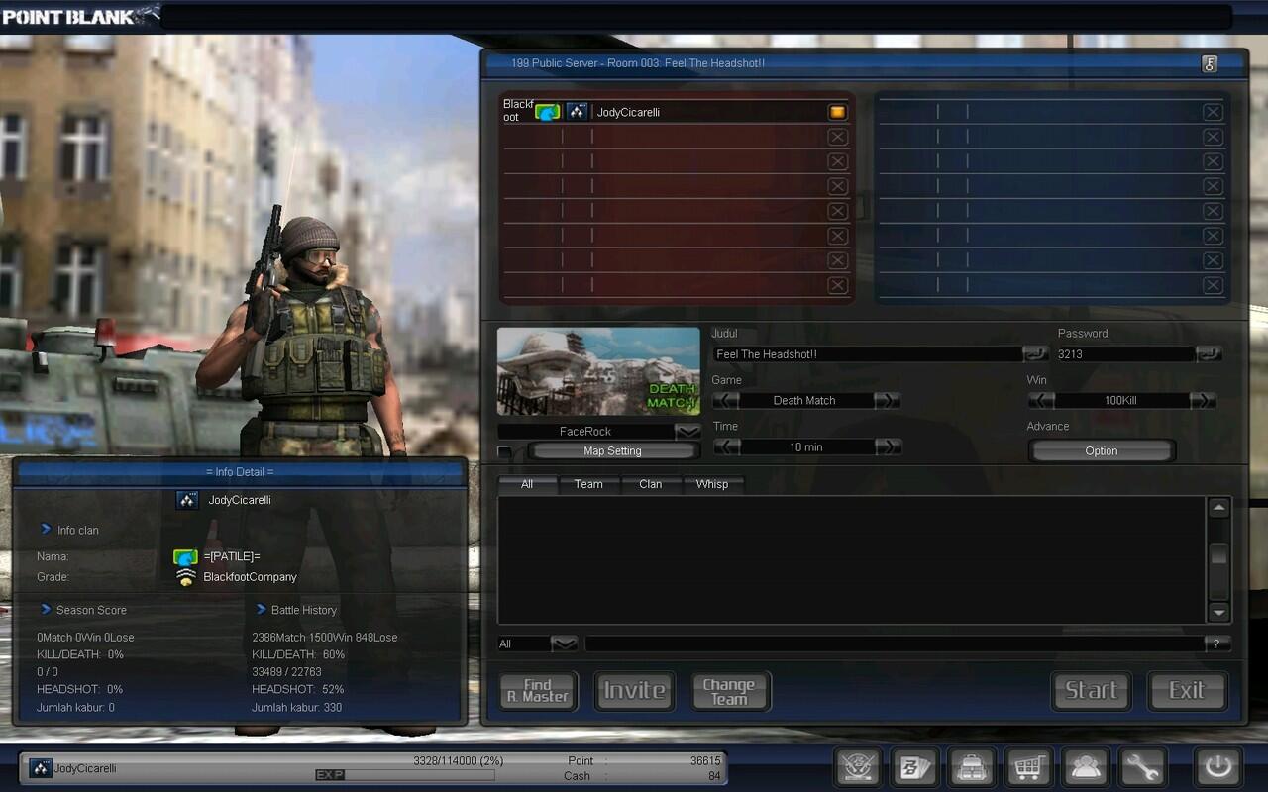Image resolution: width=1268 pixels, height=792 pixels.
Task: Open the community friends icon
Action: click(x=1085, y=766)
